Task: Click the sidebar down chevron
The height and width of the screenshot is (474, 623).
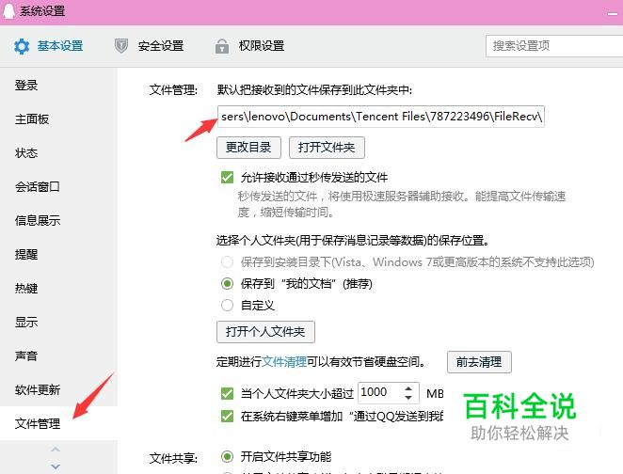Action: pyautogui.click(x=56, y=466)
